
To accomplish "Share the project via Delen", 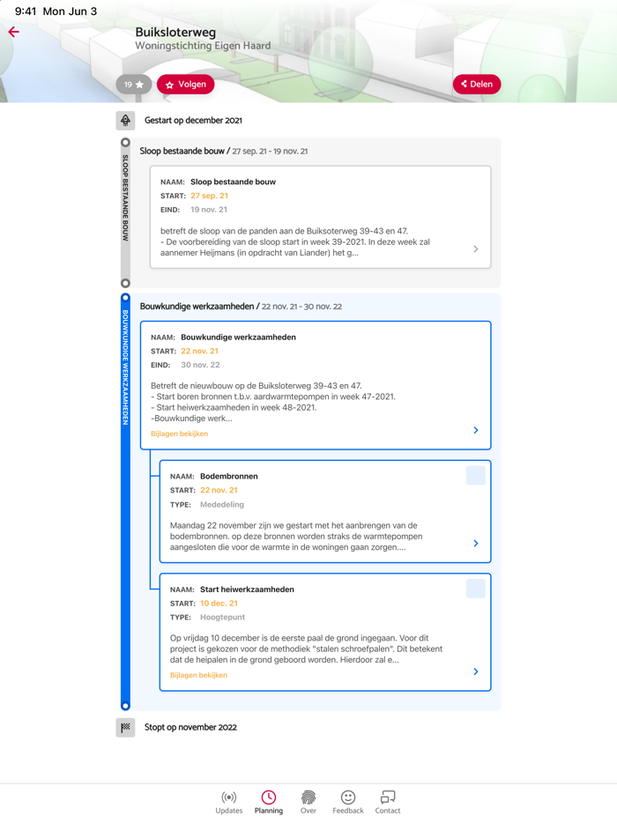I will 477,85.
